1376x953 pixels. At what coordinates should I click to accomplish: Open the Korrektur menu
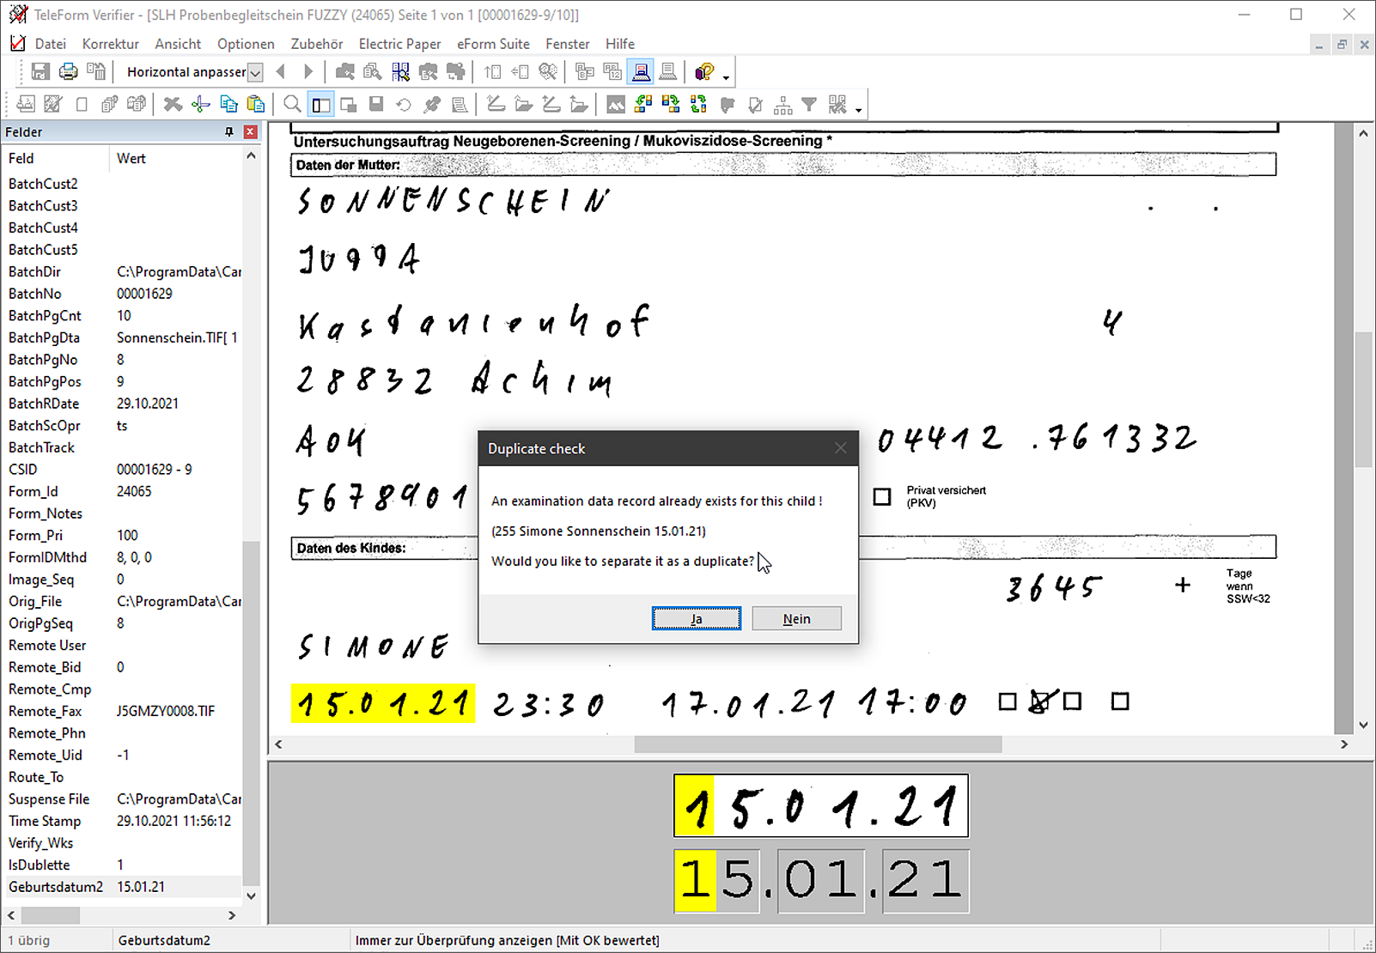[110, 44]
